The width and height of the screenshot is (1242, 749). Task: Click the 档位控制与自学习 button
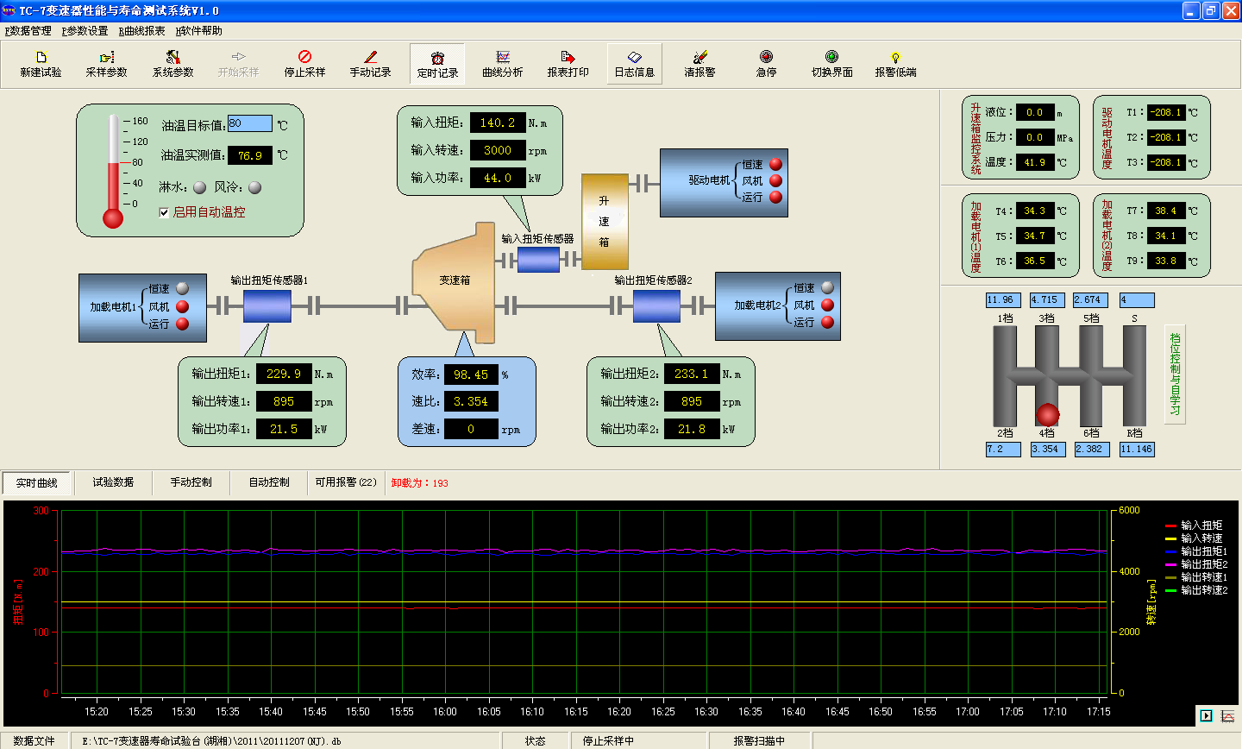(1175, 374)
